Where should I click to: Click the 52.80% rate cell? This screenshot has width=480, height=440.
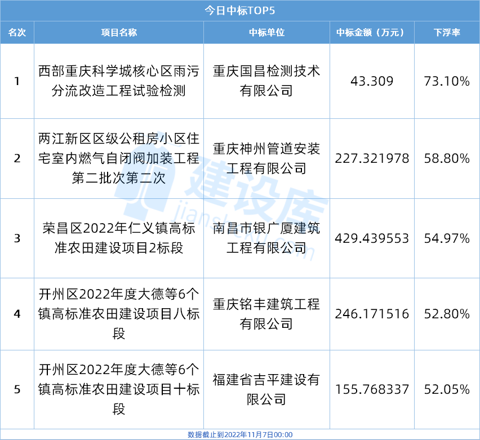pos(447,314)
